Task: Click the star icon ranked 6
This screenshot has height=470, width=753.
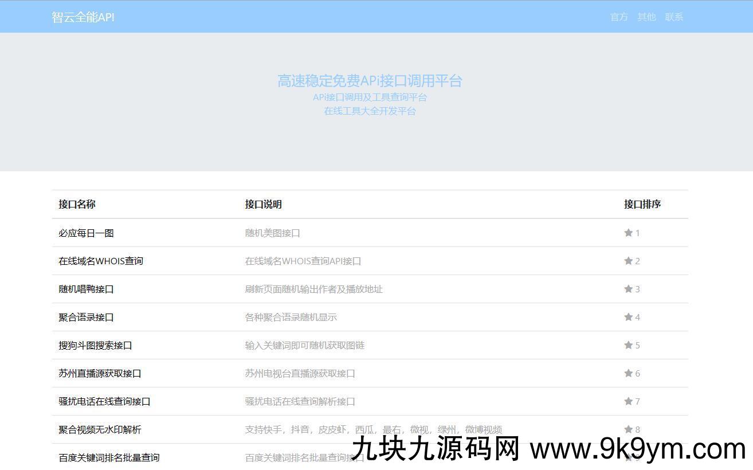Action: 628,373
